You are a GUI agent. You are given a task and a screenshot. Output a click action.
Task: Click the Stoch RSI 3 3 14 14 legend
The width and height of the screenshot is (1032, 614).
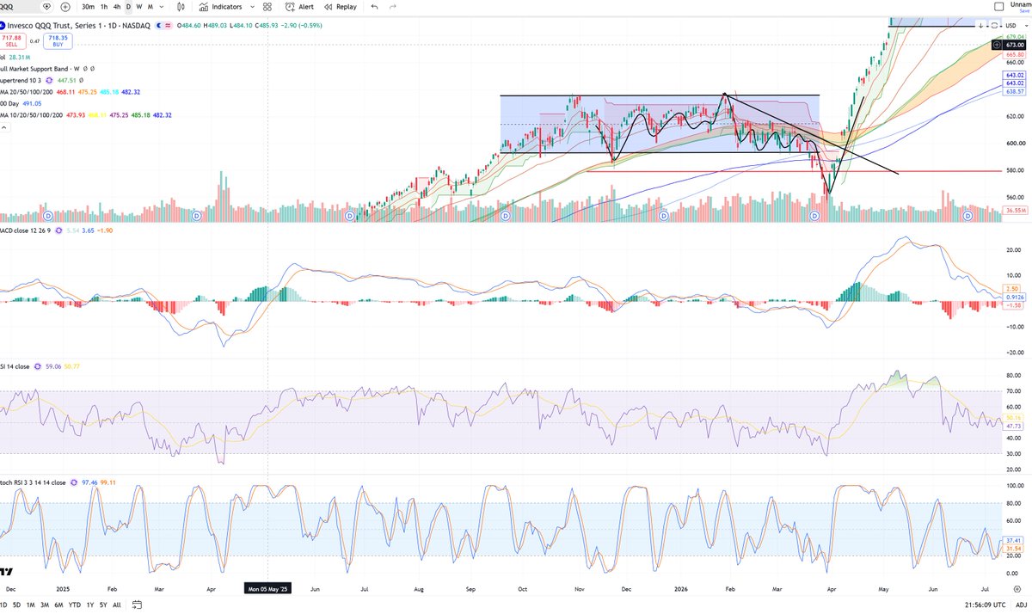click(33, 482)
